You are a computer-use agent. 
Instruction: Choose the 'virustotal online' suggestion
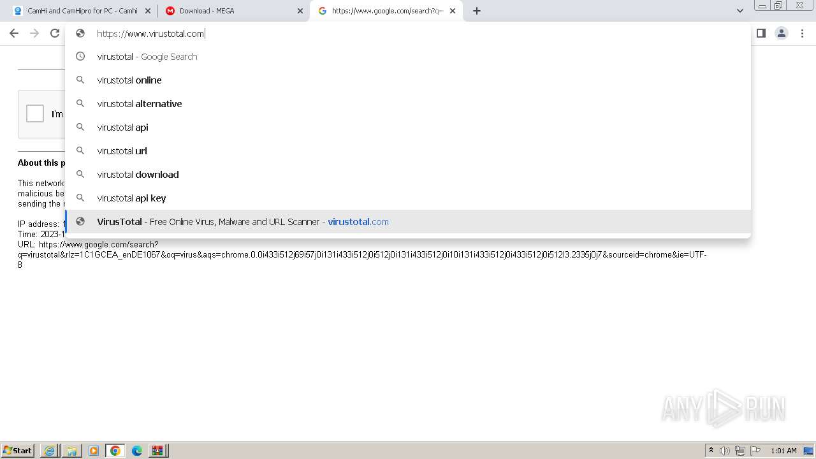(408, 80)
